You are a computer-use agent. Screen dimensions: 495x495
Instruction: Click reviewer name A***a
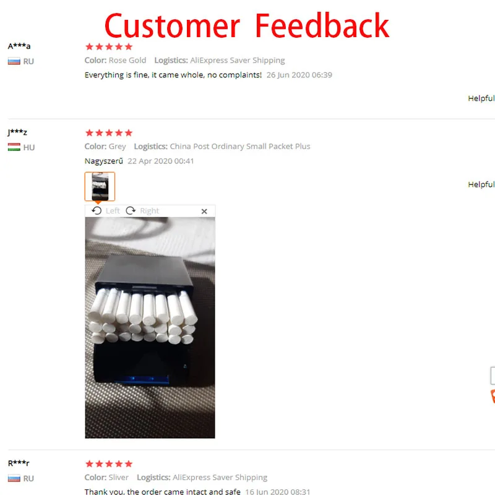point(19,46)
